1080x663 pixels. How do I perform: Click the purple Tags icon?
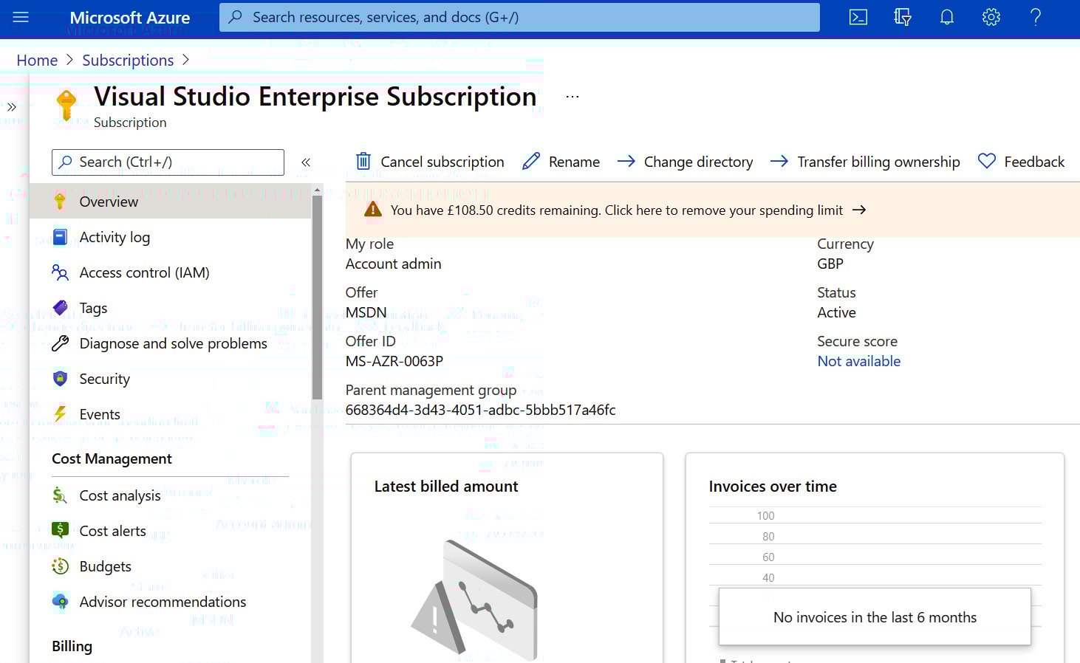coord(61,308)
